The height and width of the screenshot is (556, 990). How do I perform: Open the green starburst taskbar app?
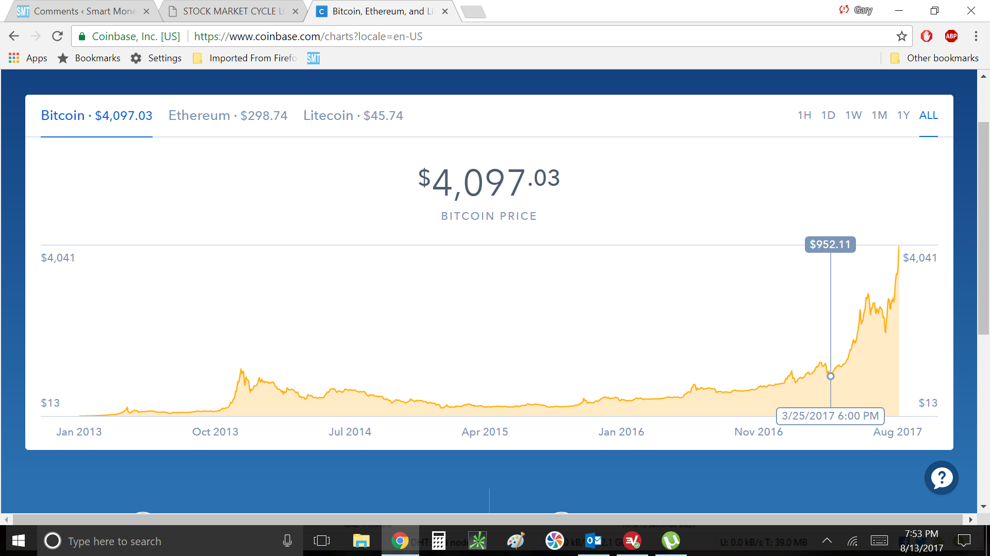click(477, 541)
